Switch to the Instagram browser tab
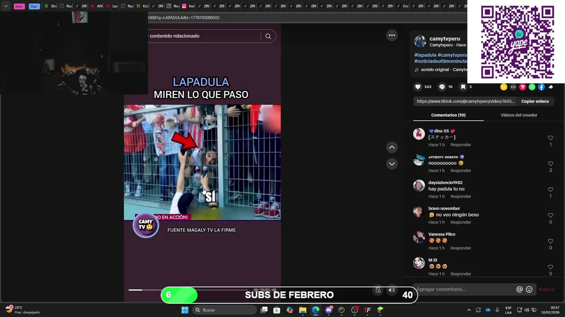 pos(188,6)
